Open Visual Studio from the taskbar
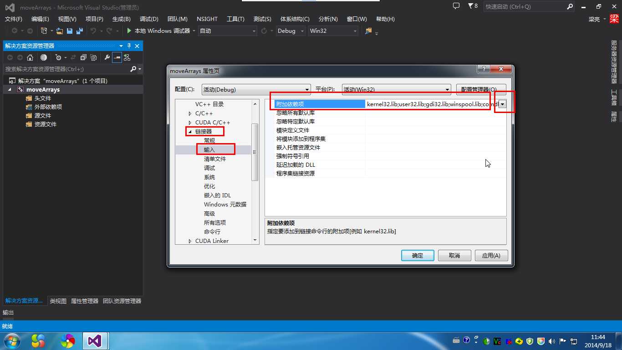The width and height of the screenshot is (622, 350). pyautogui.click(x=94, y=340)
